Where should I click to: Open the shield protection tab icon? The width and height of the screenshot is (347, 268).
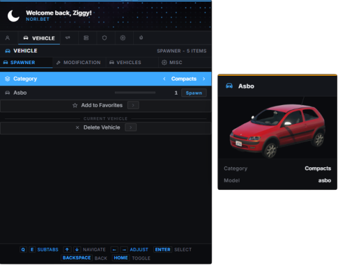104,38
